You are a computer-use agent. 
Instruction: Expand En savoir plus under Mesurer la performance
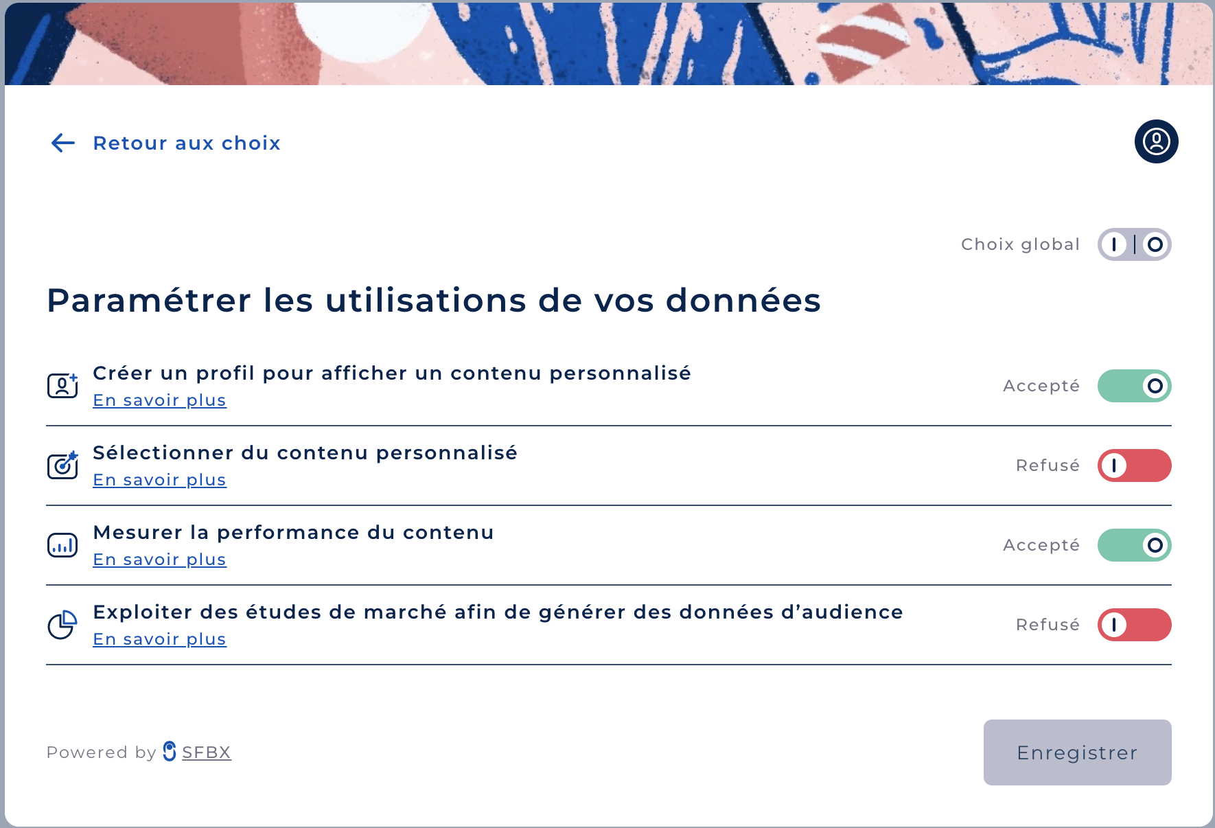(x=159, y=560)
